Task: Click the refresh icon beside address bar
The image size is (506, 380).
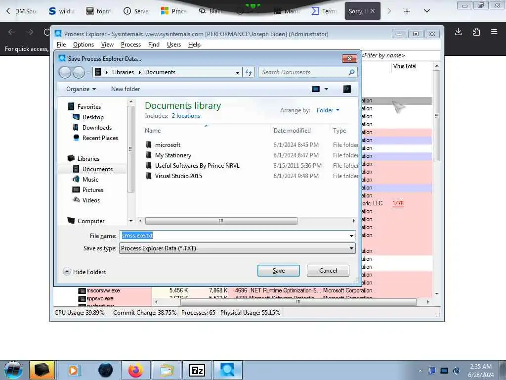Action: tap(249, 72)
